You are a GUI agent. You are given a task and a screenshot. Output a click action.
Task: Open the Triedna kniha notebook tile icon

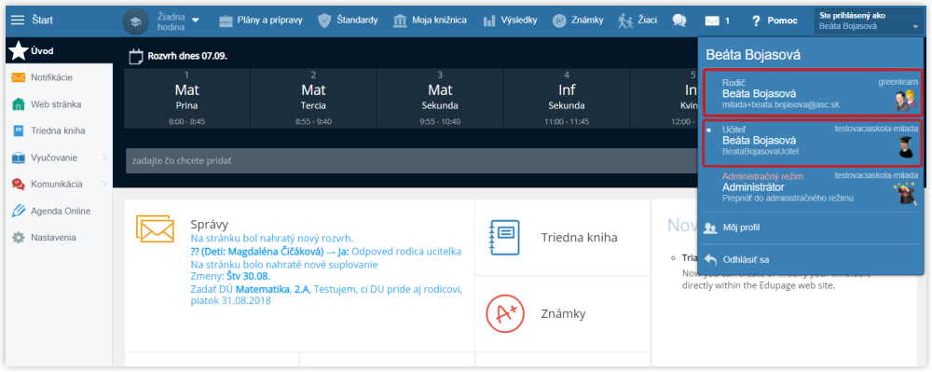point(503,238)
